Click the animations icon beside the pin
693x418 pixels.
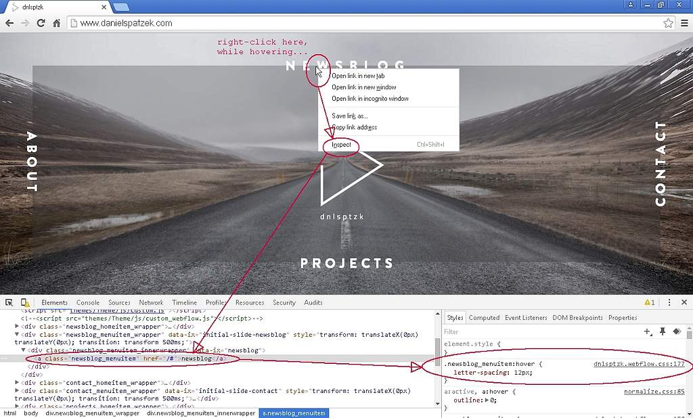tap(677, 331)
